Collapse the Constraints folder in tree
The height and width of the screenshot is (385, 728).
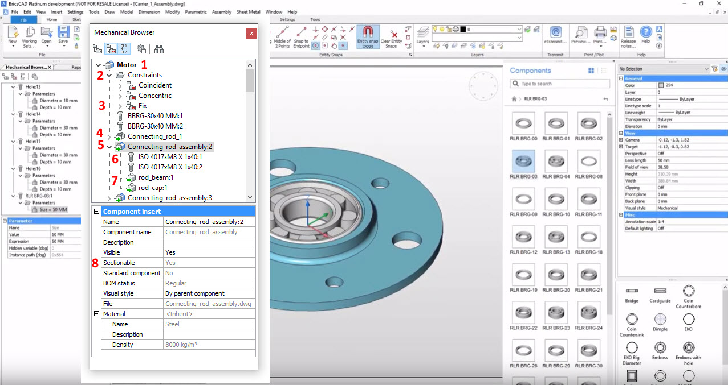point(109,75)
